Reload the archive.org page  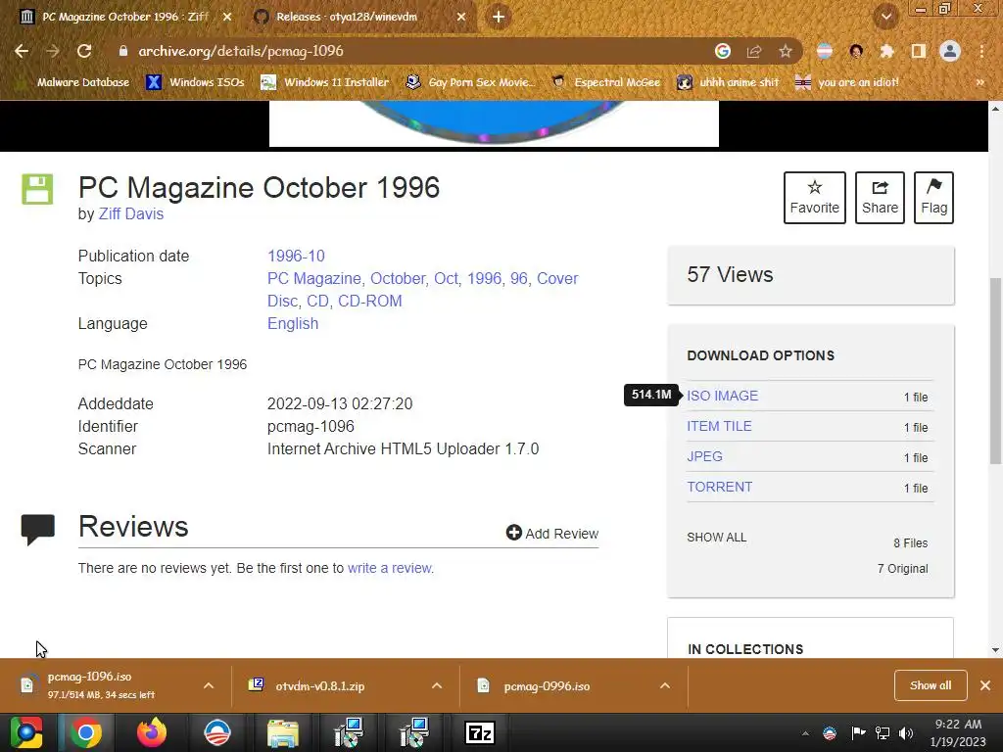pos(84,51)
